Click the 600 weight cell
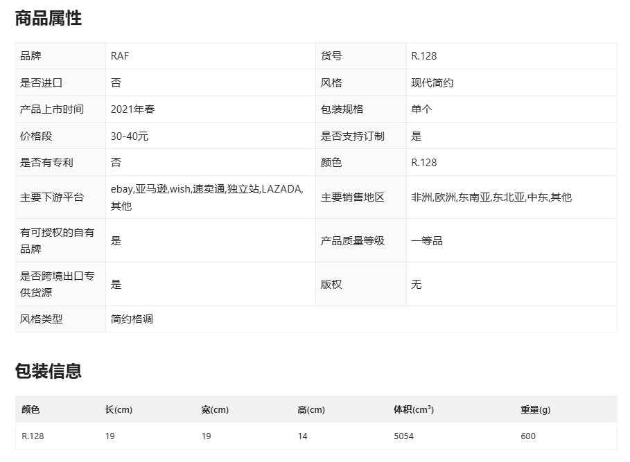The height and width of the screenshot is (462, 630). pyautogui.click(x=528, y=436)
